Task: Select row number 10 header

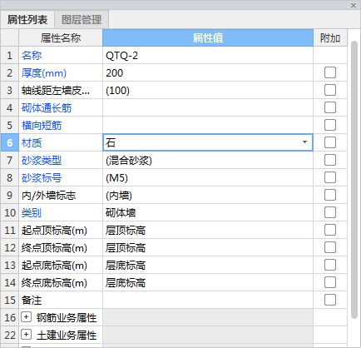Action: pos(10,213)
